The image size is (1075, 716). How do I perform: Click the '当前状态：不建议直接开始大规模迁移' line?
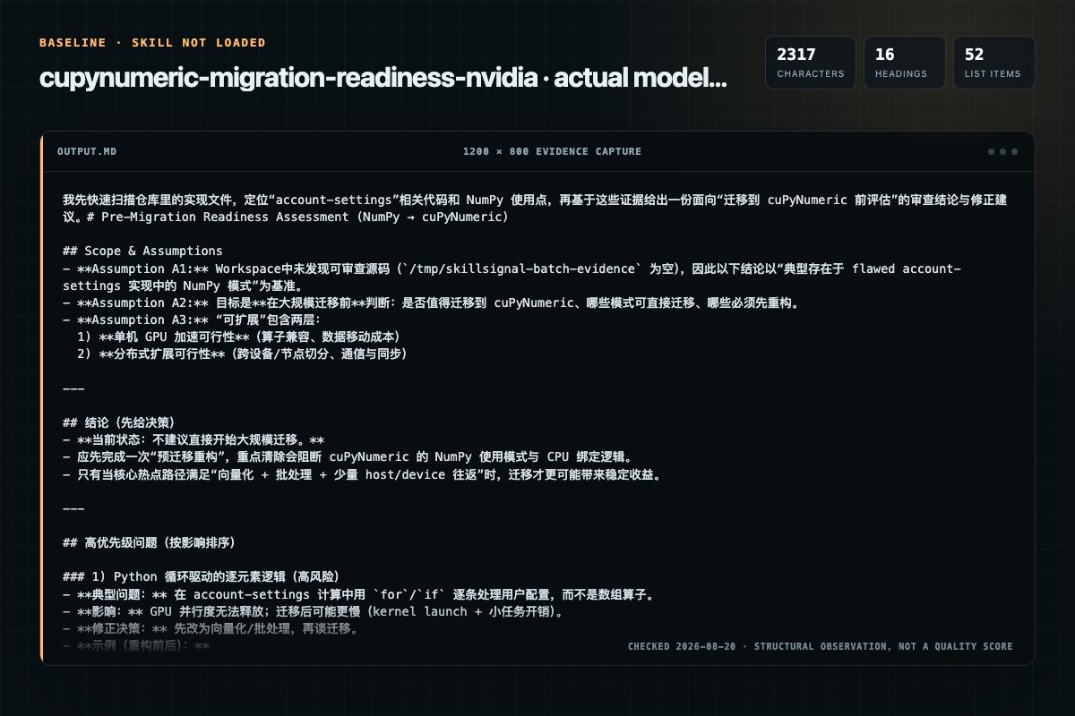tap(193, 439)
